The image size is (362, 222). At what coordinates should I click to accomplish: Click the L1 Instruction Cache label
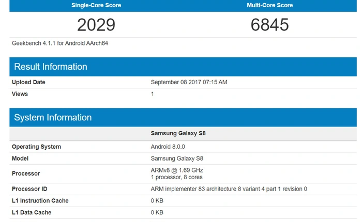[x=40, y=200]
